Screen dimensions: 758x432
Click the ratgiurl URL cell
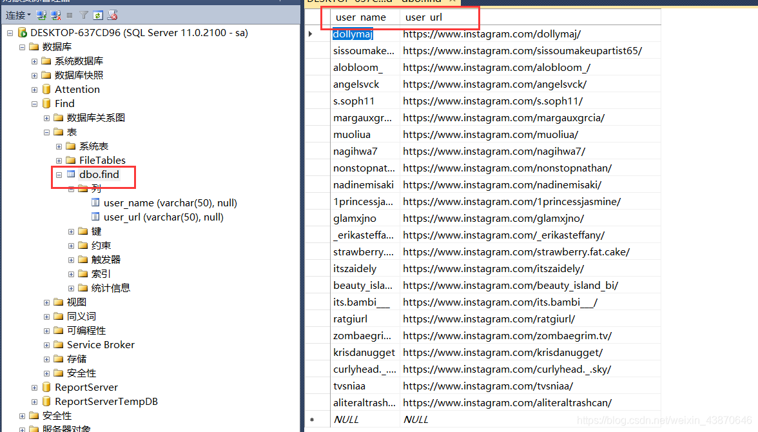[x=530, y=319]
